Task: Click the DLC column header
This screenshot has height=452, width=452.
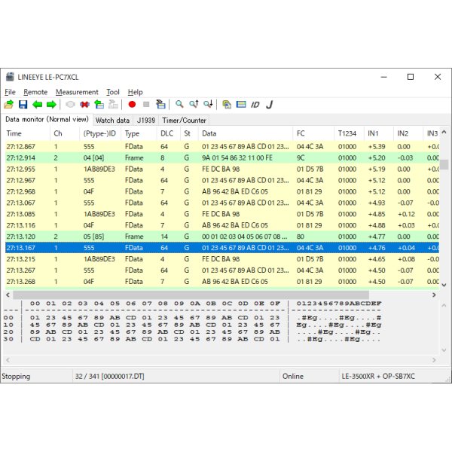Action: click(167, 133)
